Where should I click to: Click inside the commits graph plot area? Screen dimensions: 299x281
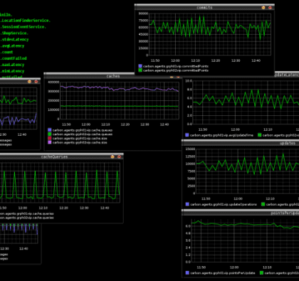coord(210,34)
